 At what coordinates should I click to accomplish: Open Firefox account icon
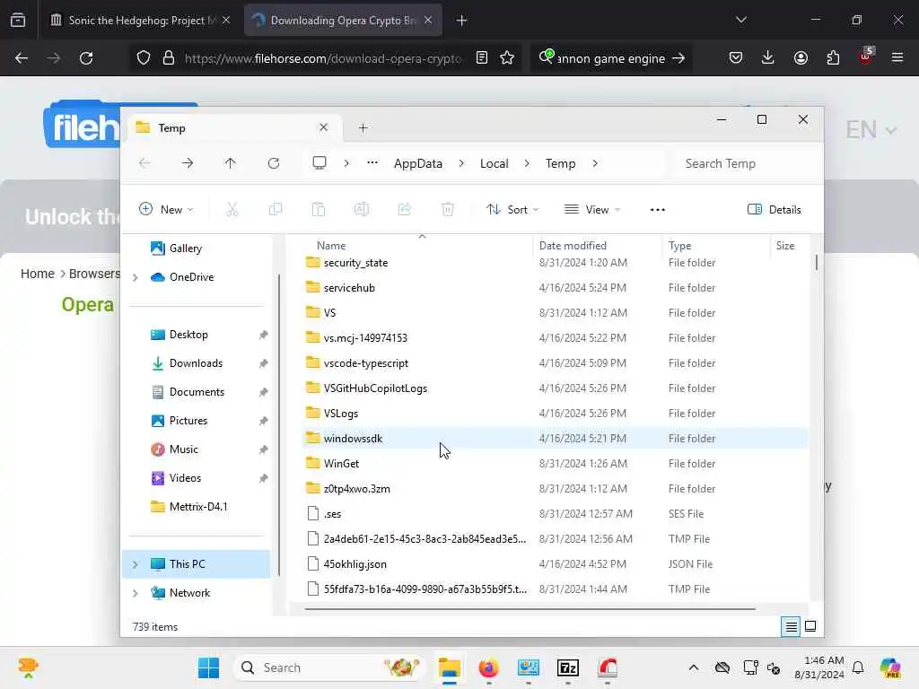pos(801,57)
